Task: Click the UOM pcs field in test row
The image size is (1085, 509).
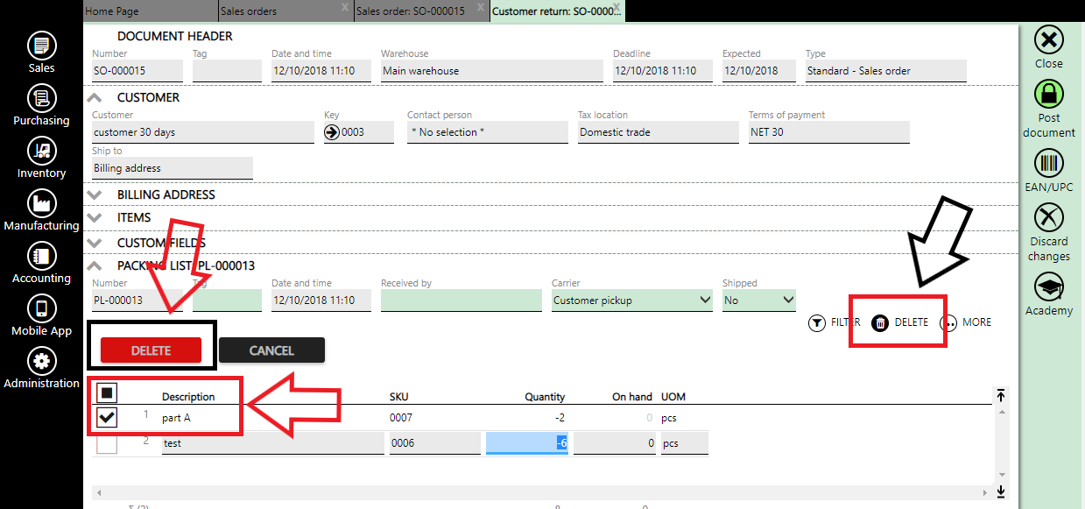Action: point(684,443)
